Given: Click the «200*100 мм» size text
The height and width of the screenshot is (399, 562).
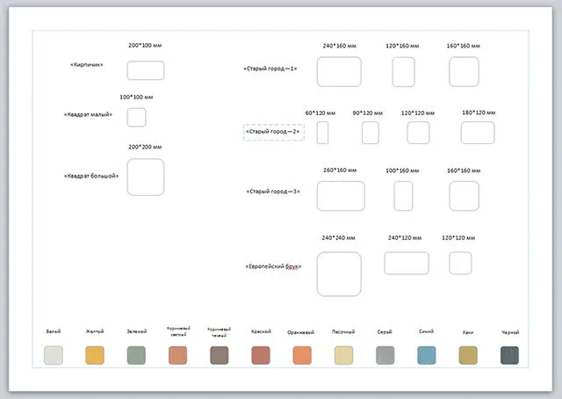Looking at the screenshot, I should pyautogui.click(x=145, y=46).
